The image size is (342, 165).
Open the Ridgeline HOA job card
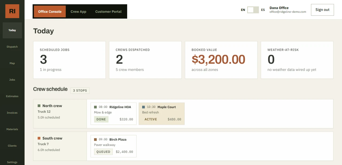114,114
